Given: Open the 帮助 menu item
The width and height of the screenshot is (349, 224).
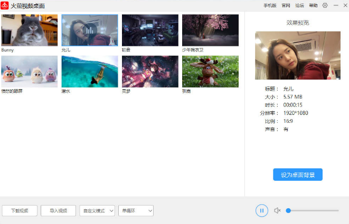Looking at the screenshot, I should point(314,6).
